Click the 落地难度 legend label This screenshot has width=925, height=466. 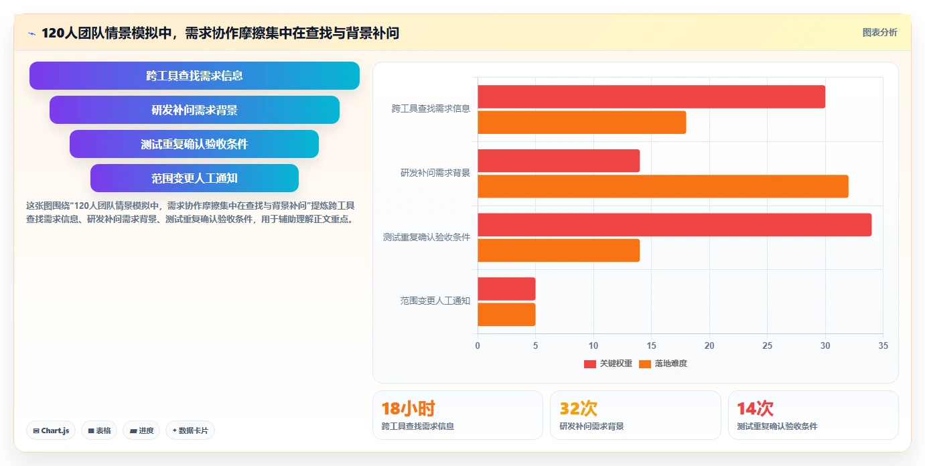point(671,364)
